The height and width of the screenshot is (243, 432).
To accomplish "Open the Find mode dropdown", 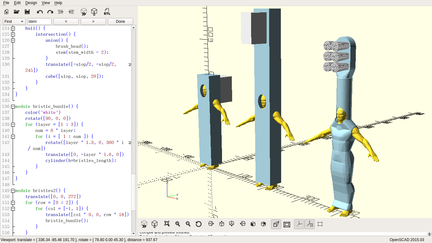I will pos(14,22).
